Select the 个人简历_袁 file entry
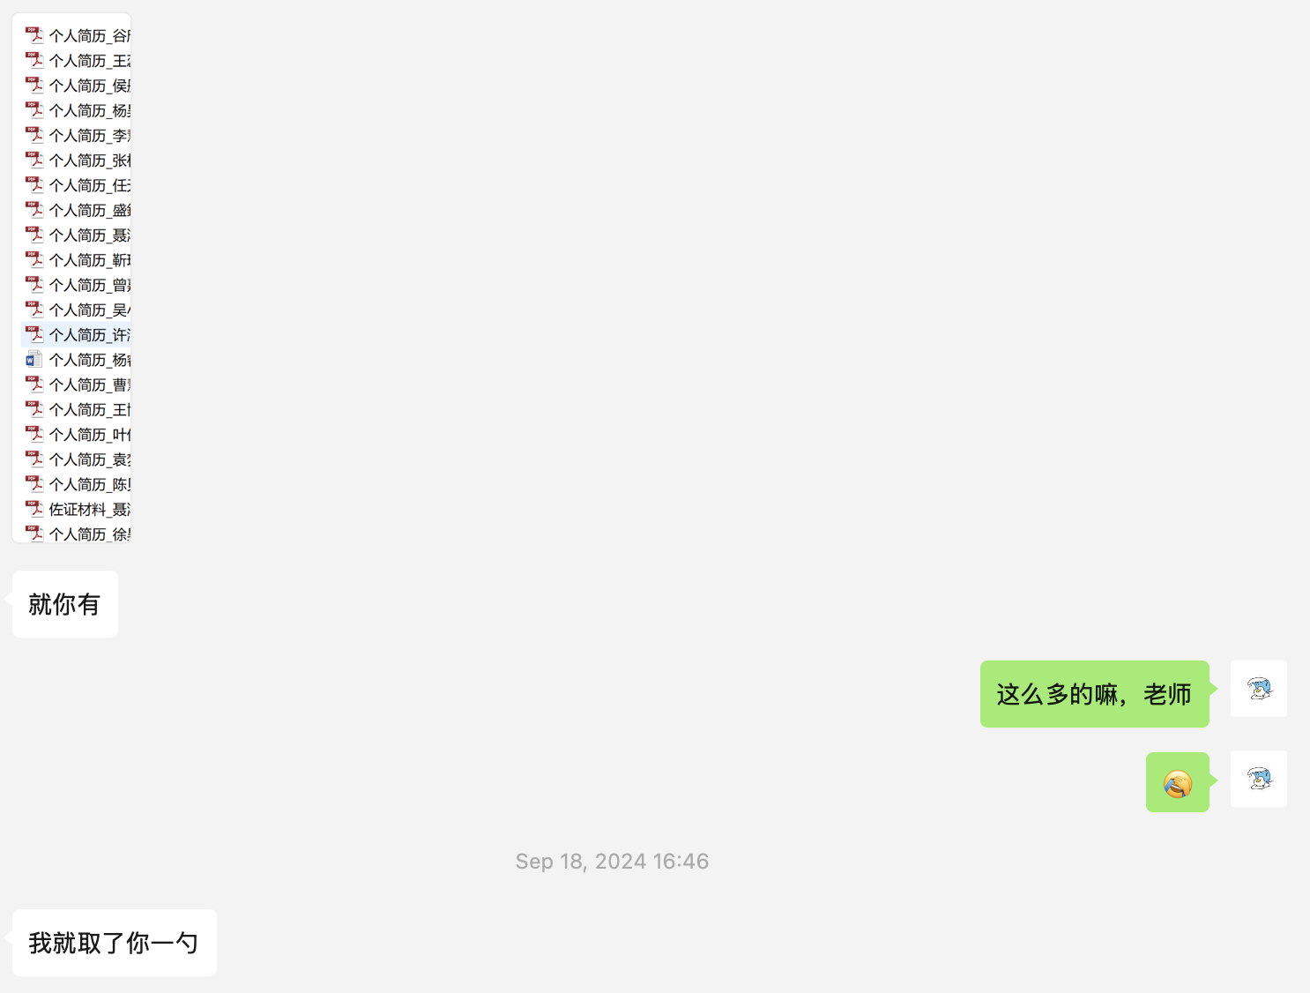Viewport: 1310px width, 993px height. pyautogui.click(x=77, y=459)
